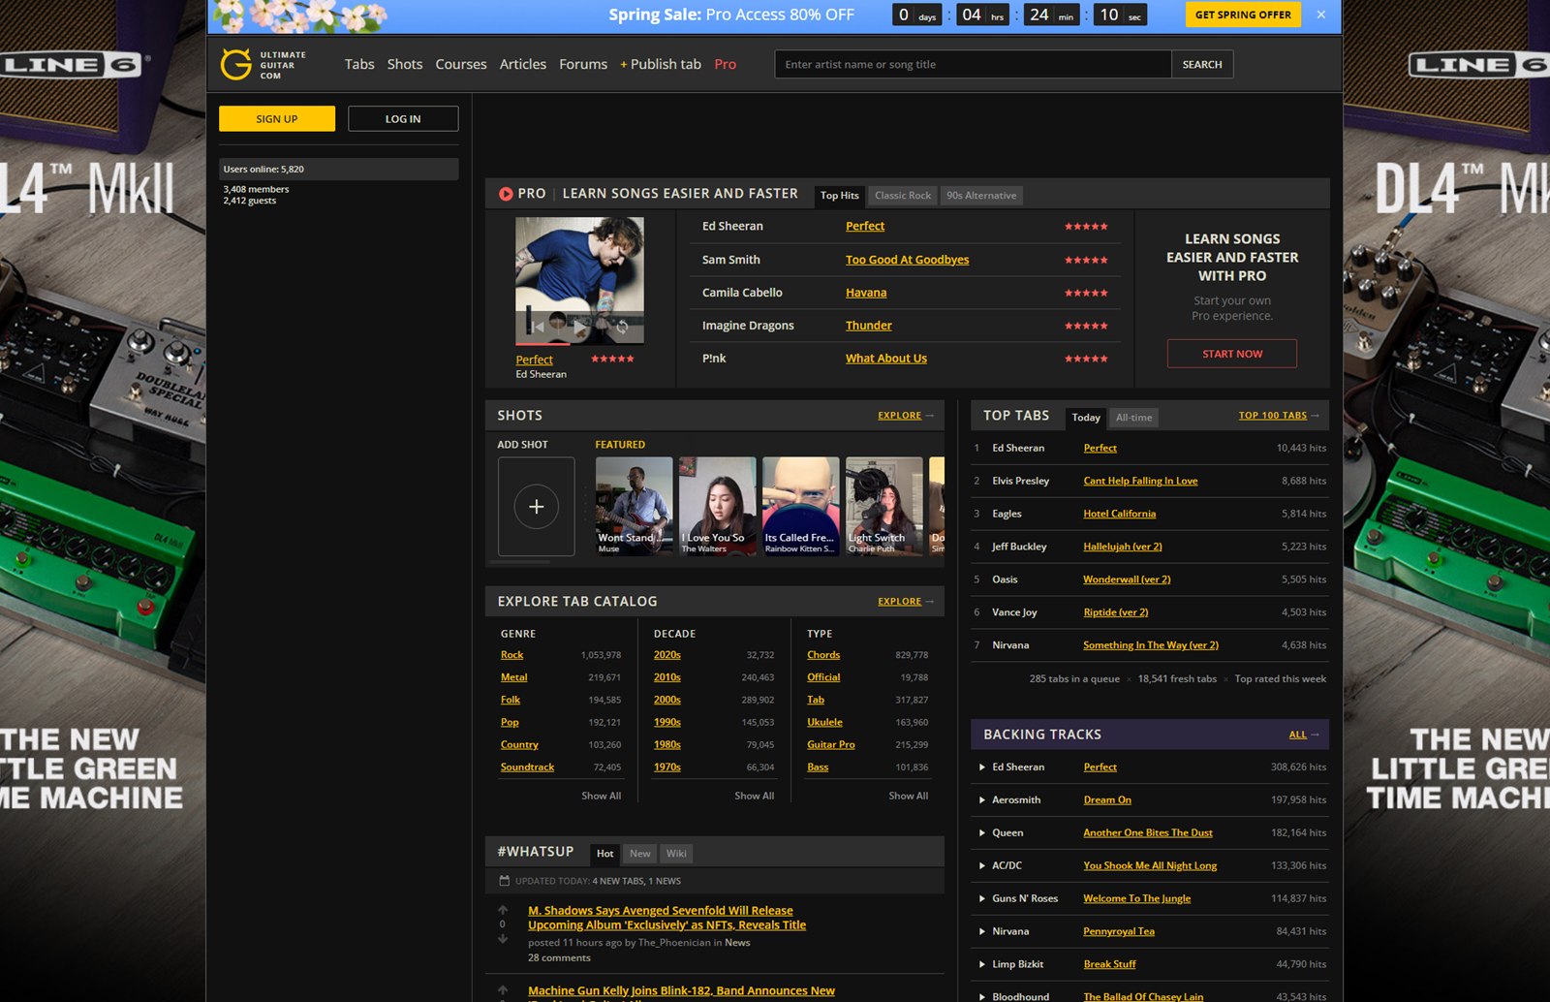Open the I Love You So shot thumbnail
The image size is (1550, 1002).
(717, 506)
